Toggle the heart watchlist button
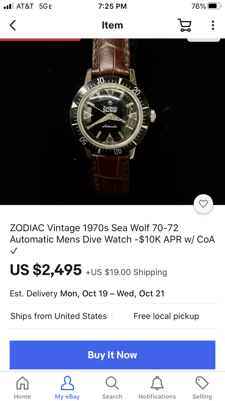 203,204
